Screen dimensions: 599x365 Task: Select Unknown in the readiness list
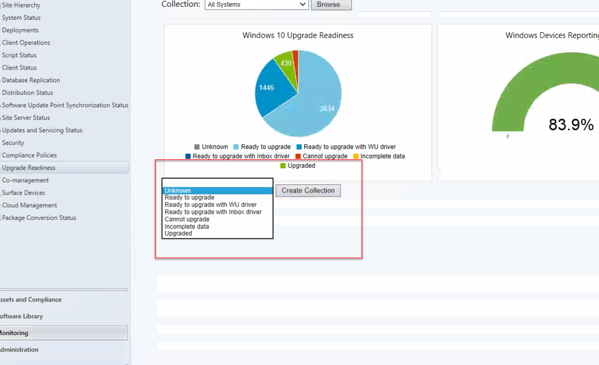pyautogui.click(x=178, y=191)
